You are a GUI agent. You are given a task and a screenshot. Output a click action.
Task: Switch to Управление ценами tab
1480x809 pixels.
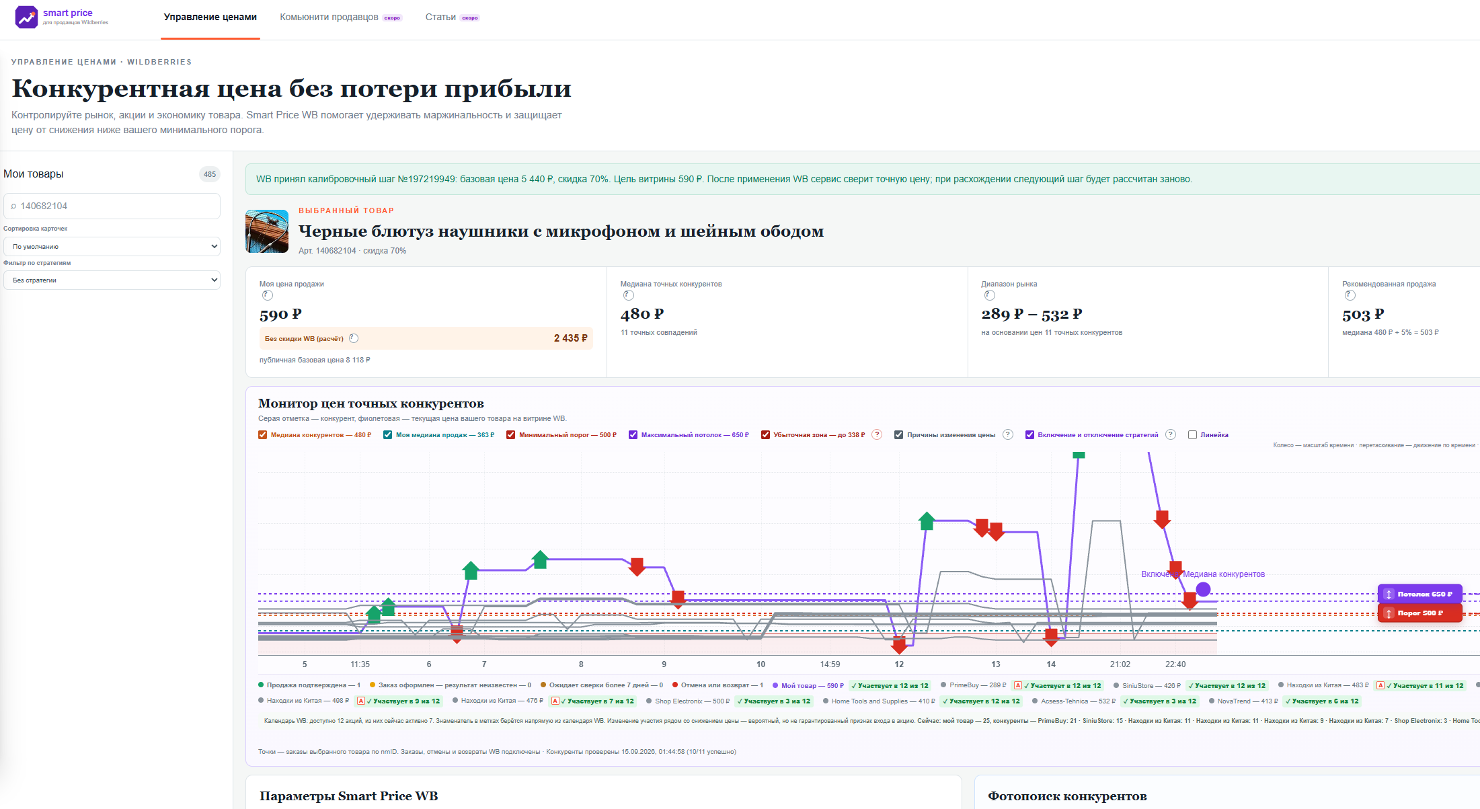point(210,17)
